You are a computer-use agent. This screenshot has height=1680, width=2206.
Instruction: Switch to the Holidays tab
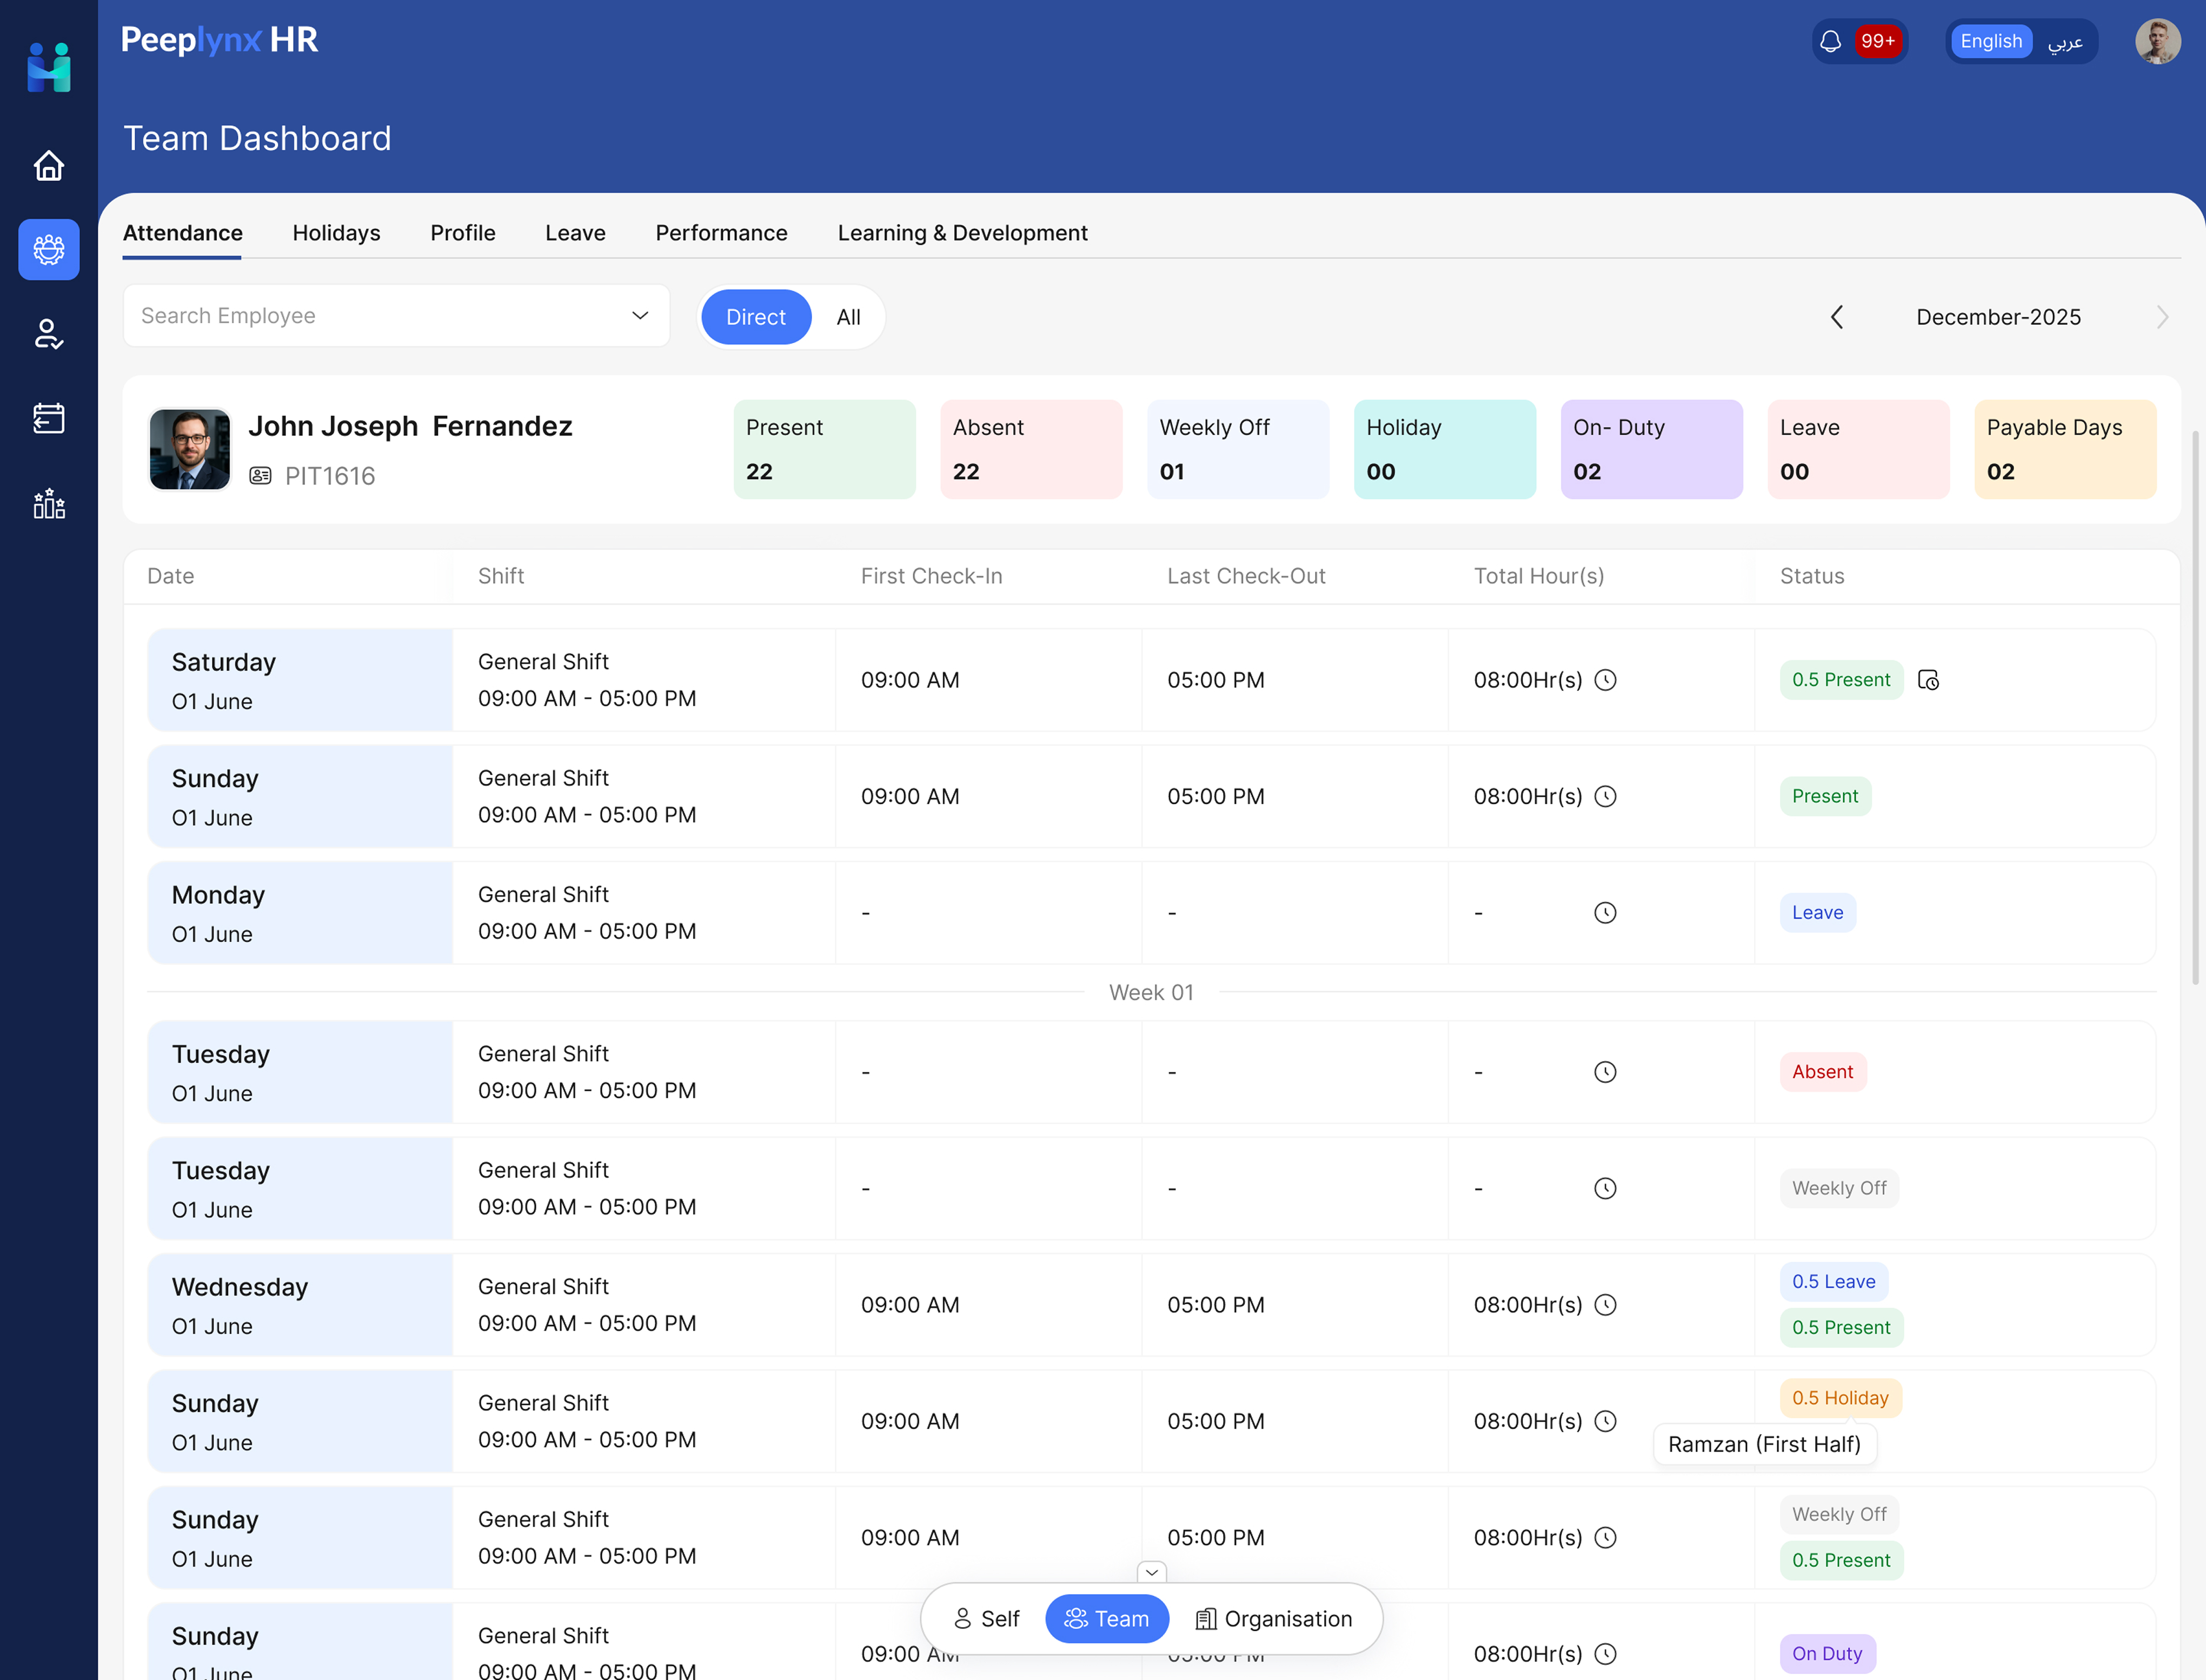coord(336,233)
